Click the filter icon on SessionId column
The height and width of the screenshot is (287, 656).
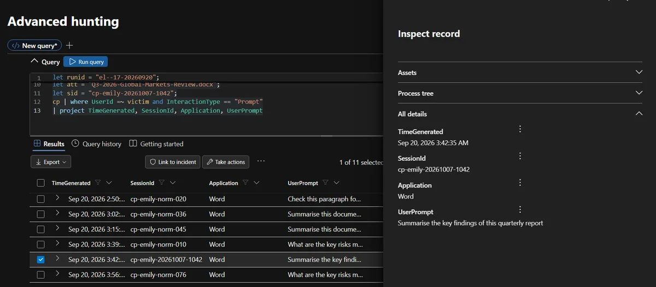coord(161,183)
